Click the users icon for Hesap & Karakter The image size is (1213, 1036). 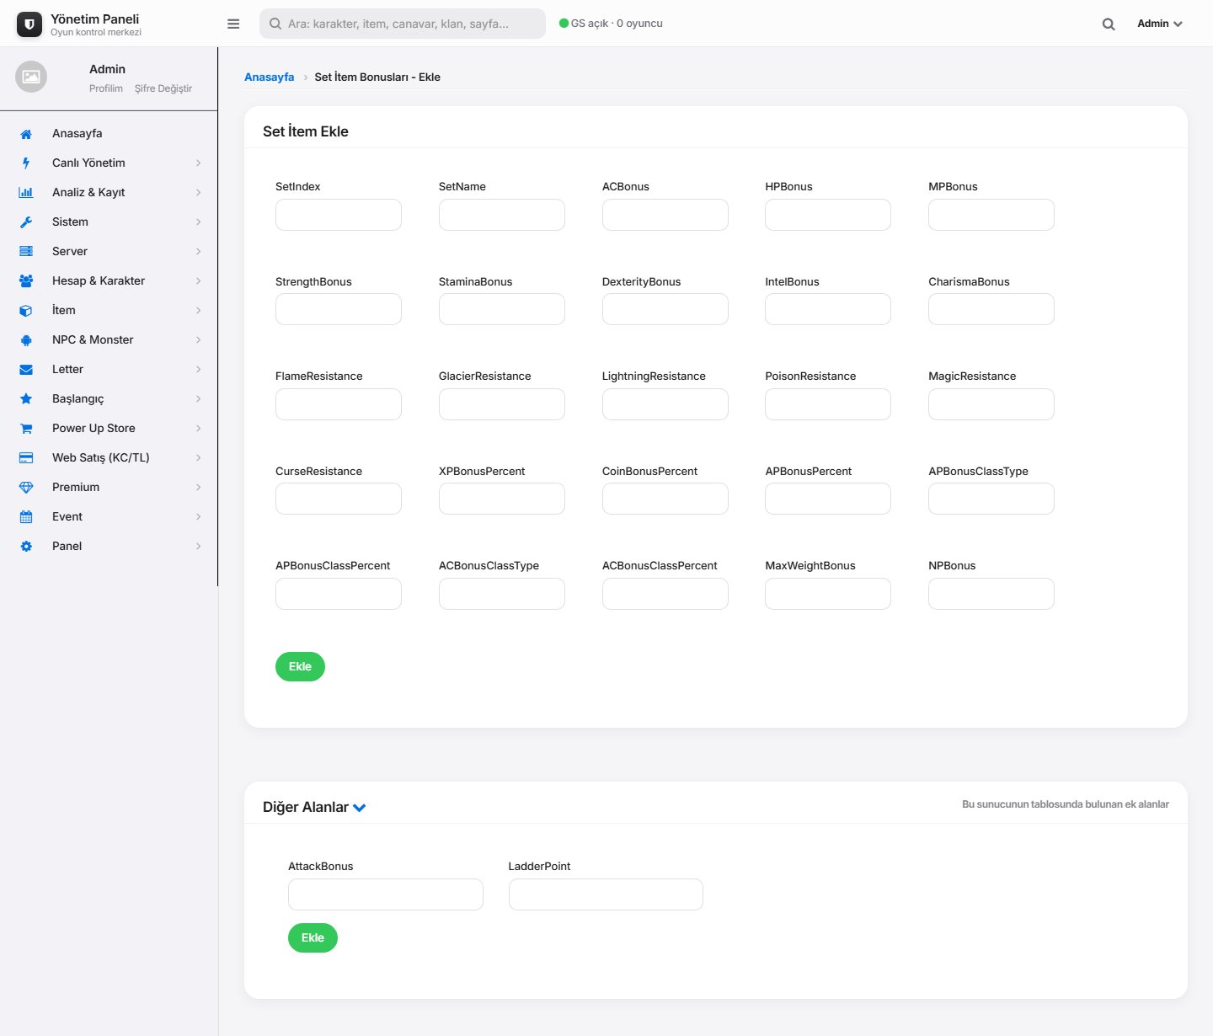pos(26,281)
